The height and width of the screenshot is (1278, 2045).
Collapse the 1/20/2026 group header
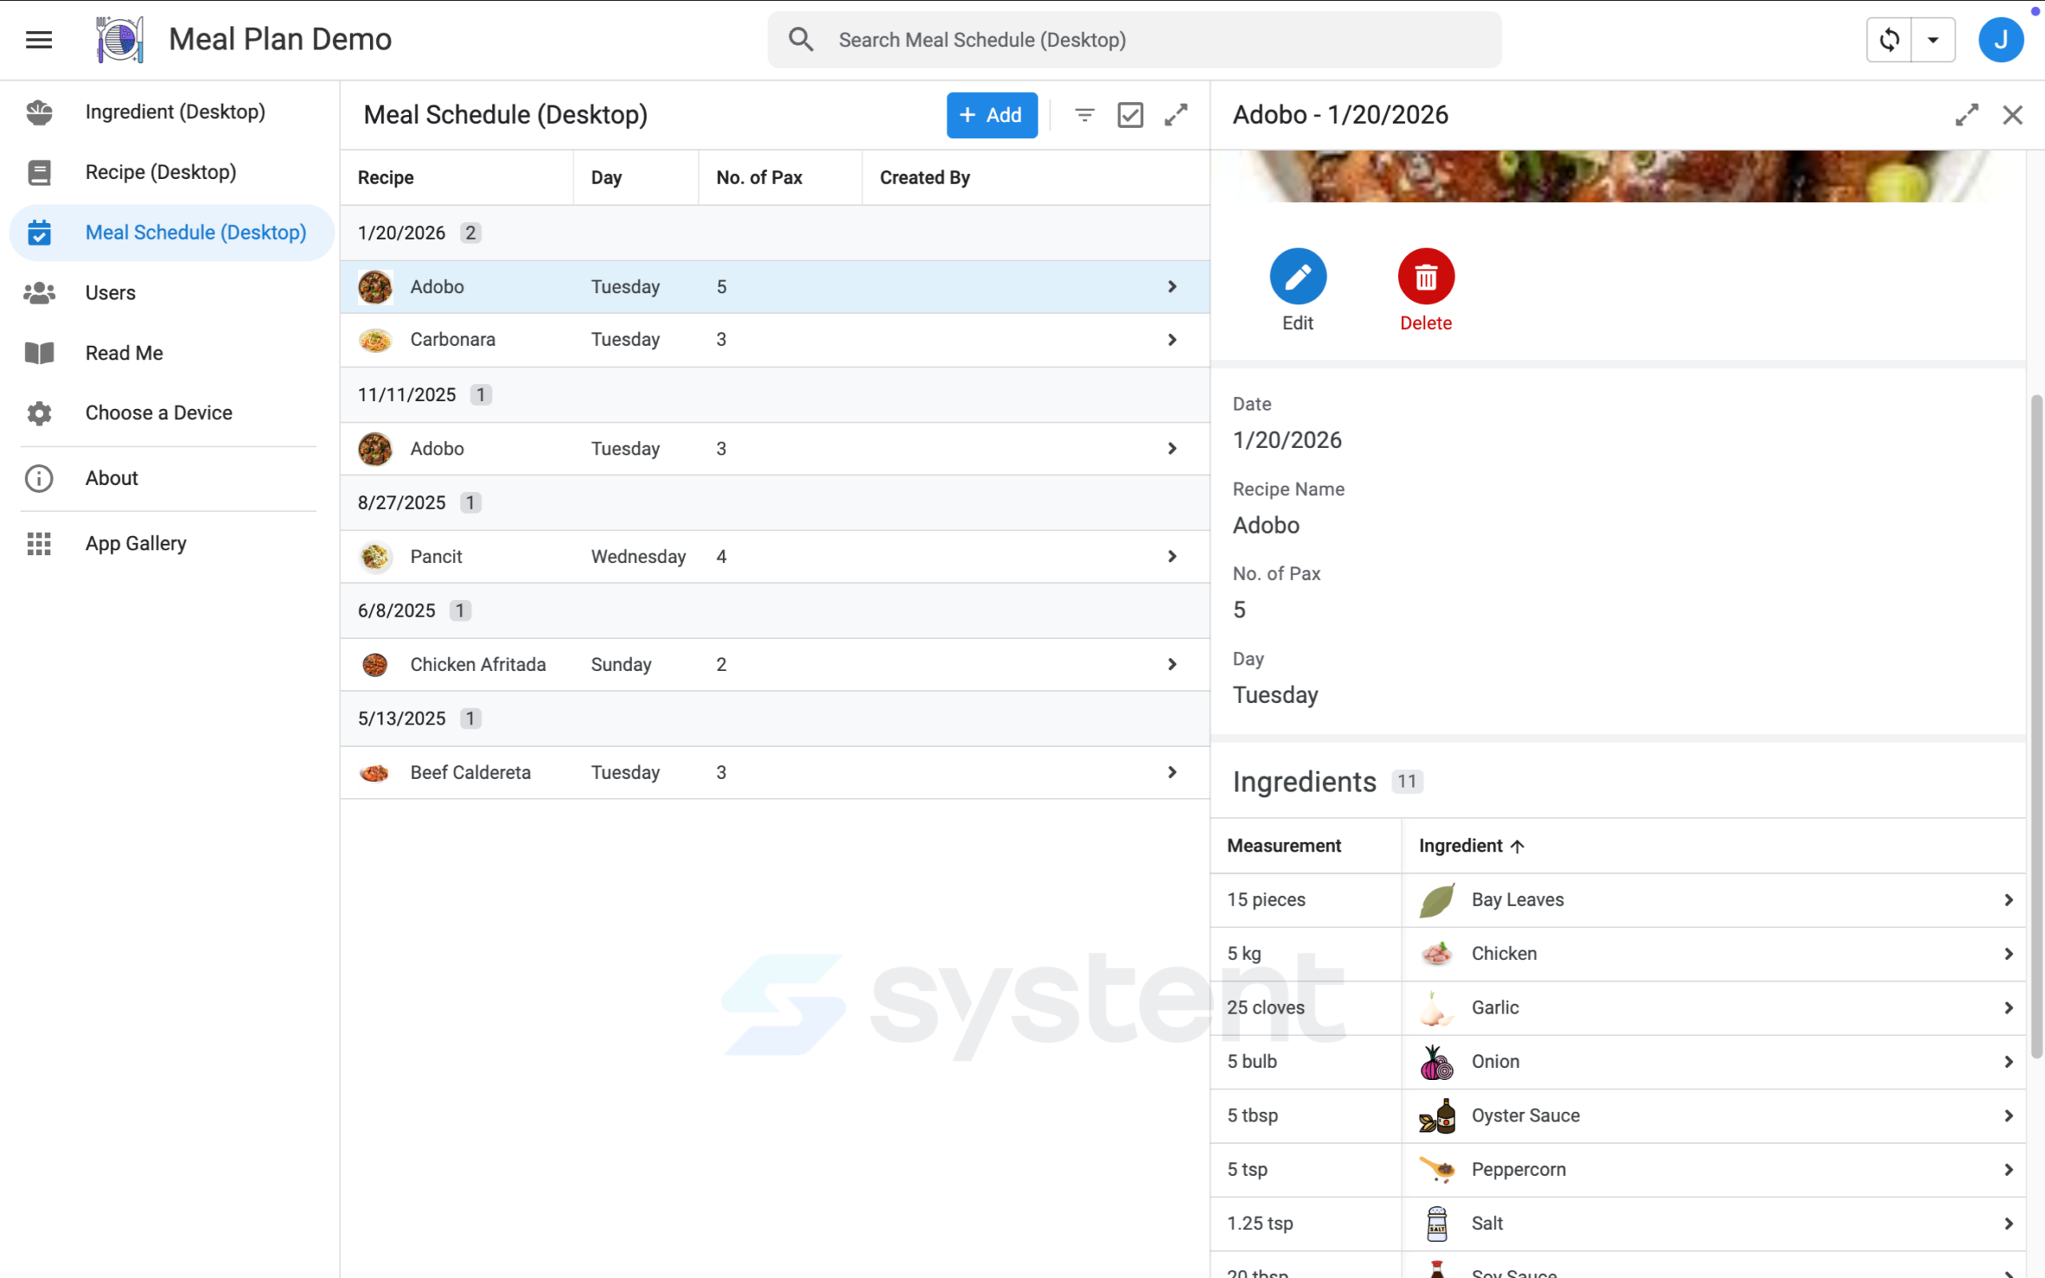coord(775,232)
